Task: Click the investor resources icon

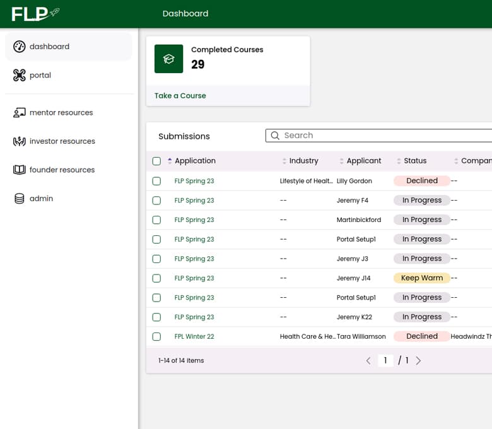Action: tap(19, 141)
